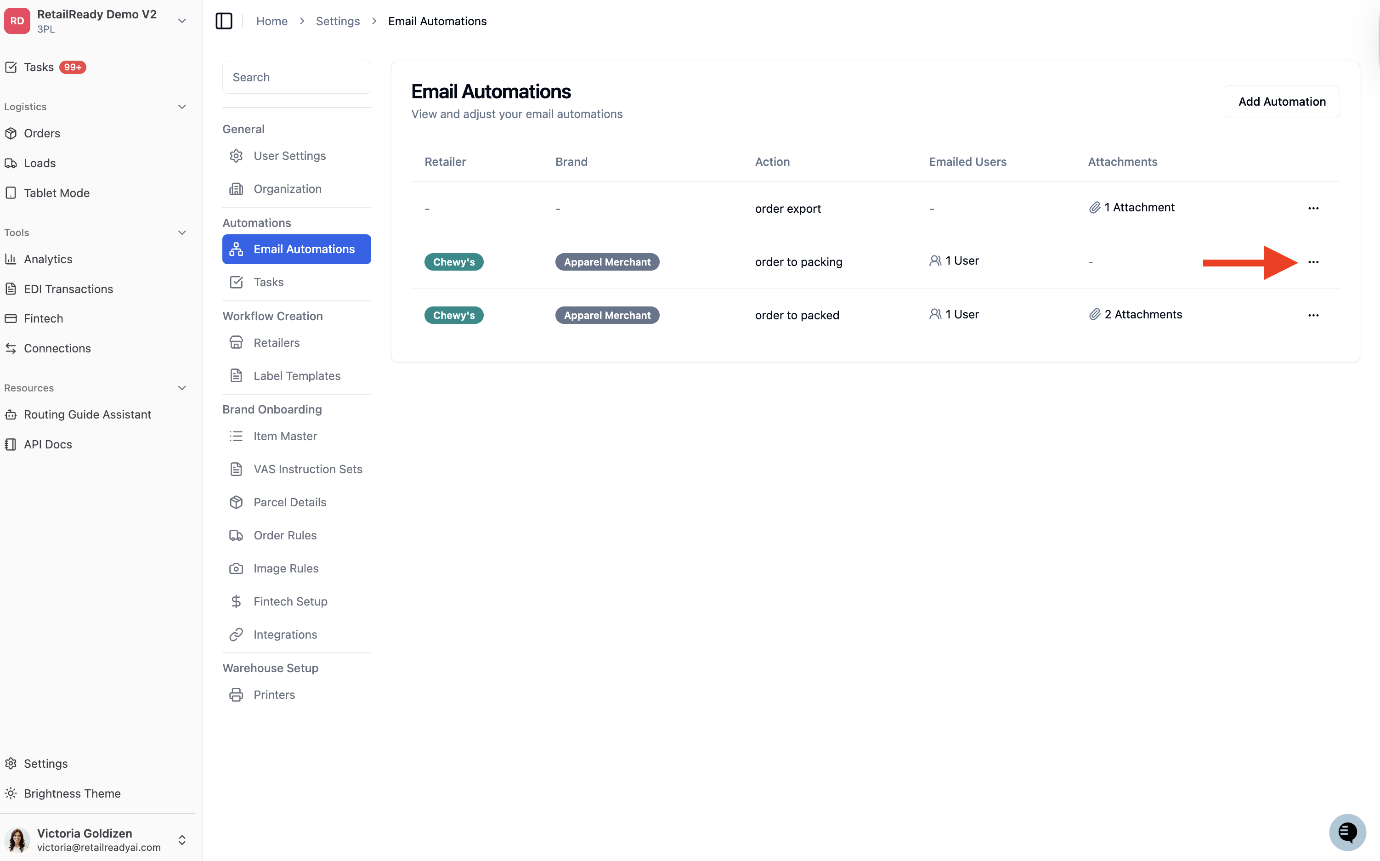
Task: Go to Order Rules settings
Action: click(x=297, y=535)
